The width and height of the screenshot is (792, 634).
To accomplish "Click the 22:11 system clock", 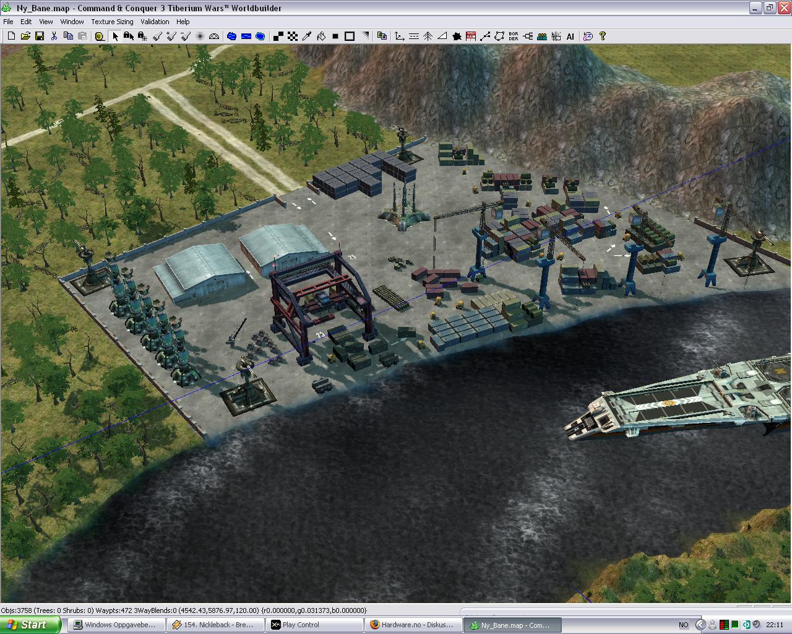I will (774, 625).
